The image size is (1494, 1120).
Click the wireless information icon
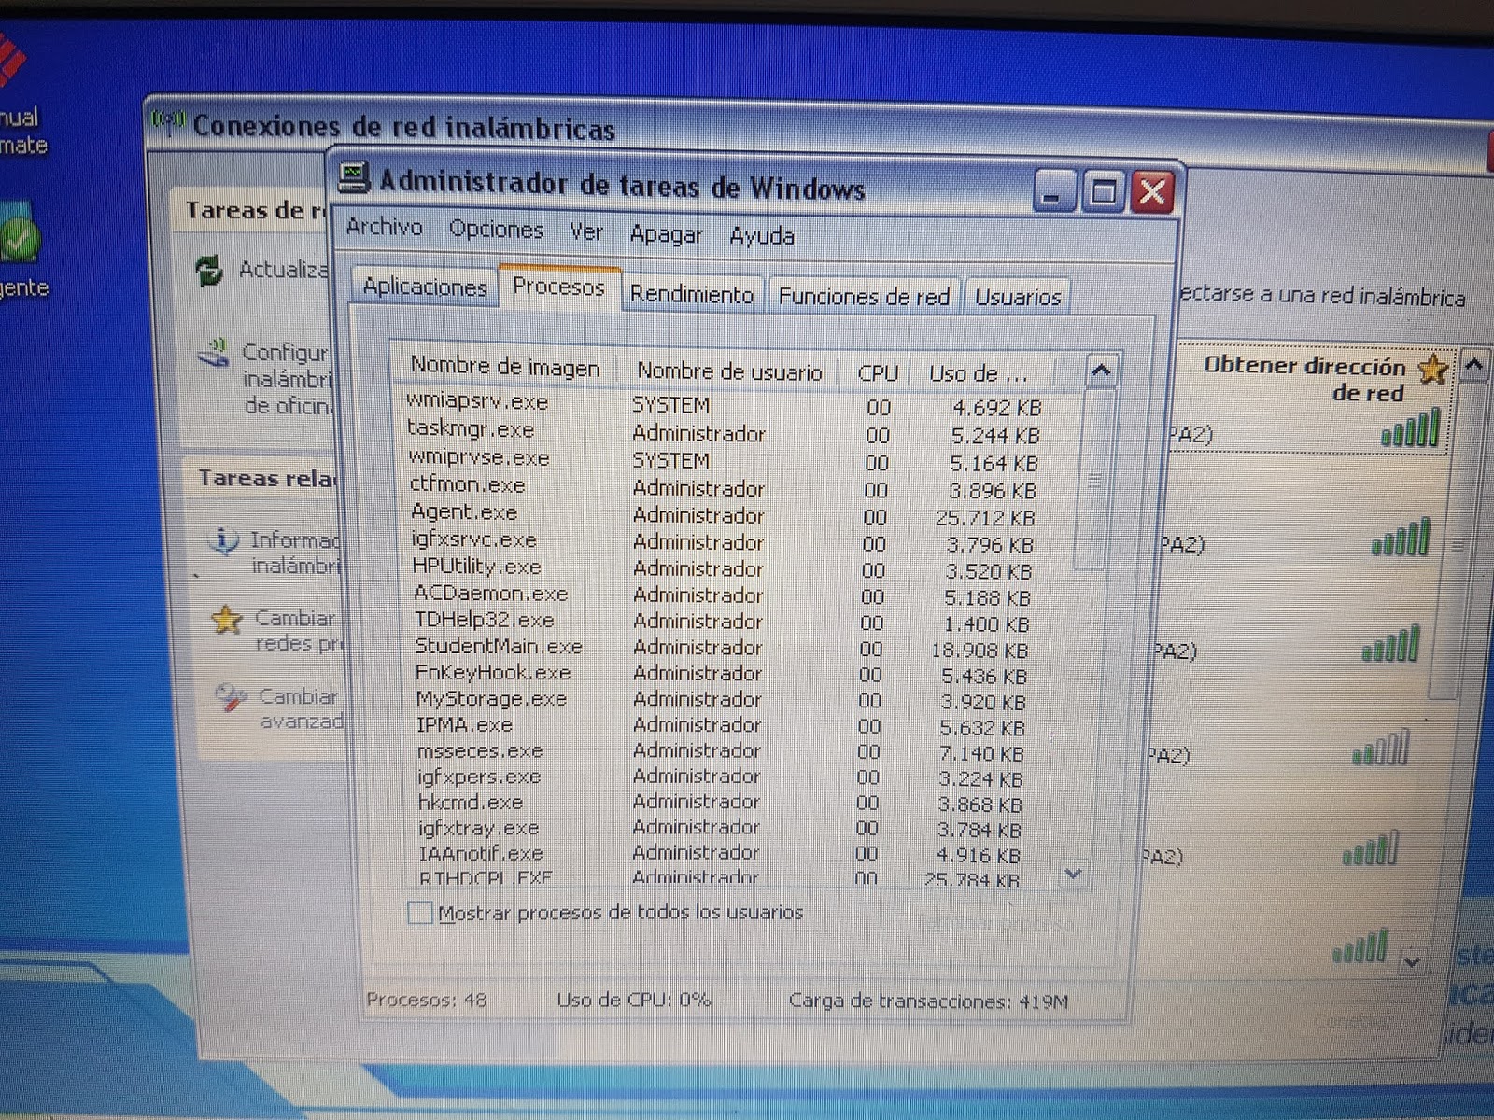(223, 540)
